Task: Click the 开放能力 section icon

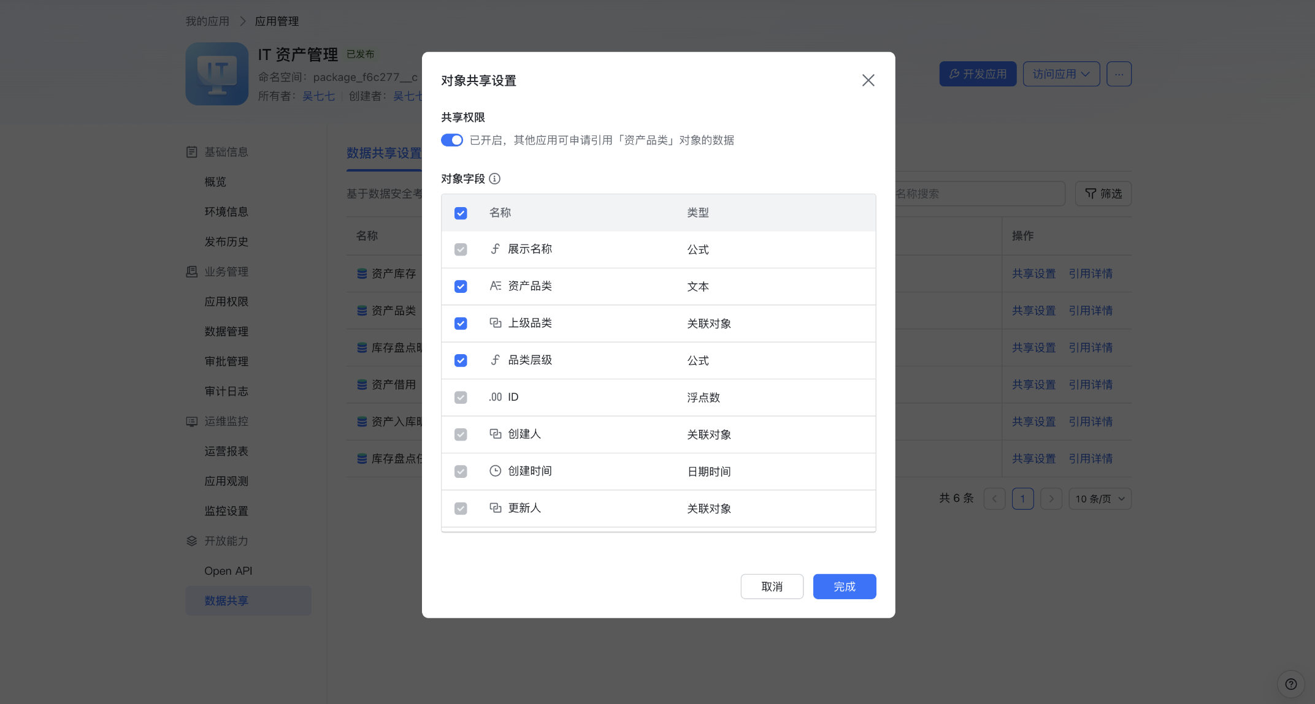Action: point(192,541)
